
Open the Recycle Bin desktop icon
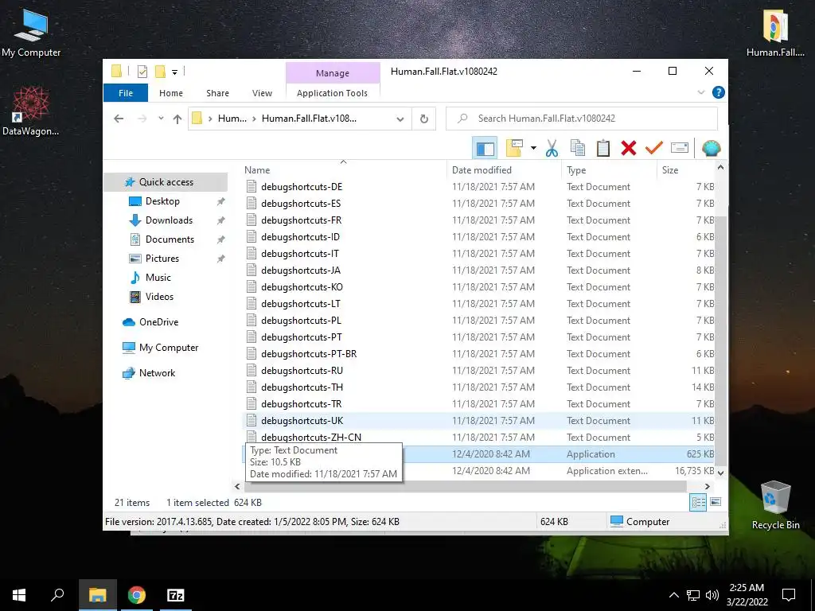coord(775,505)
